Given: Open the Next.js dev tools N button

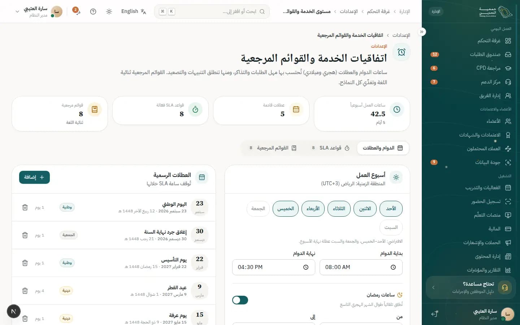Looking at the screenshot, I should point(14,311).
